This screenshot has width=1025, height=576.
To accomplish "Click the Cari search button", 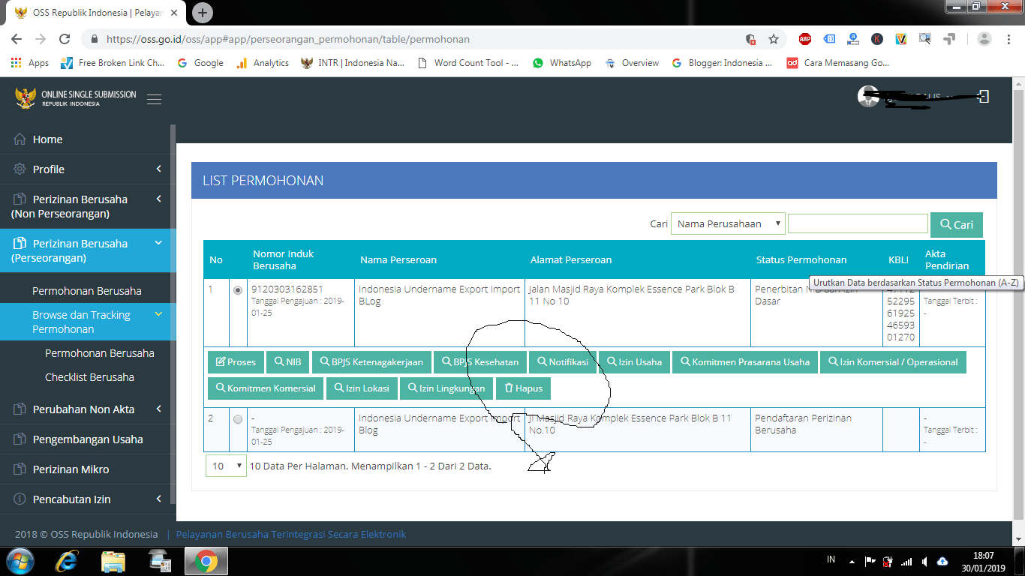I will pos(956,223).
